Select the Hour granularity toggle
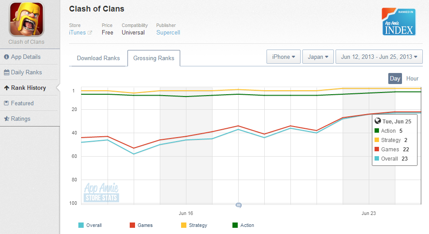 (412, 78)
